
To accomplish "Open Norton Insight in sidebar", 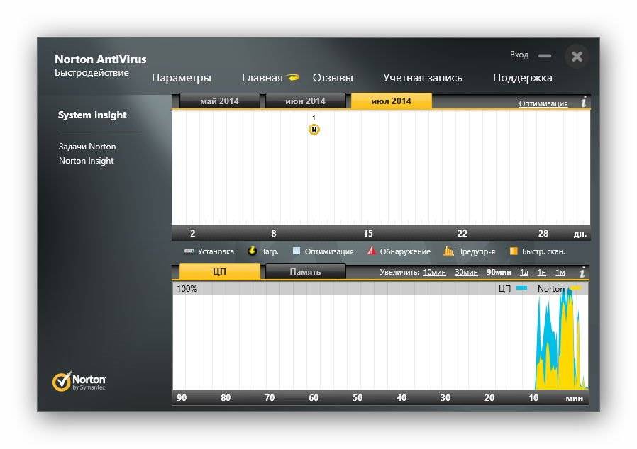I will (x=86, y=161).
